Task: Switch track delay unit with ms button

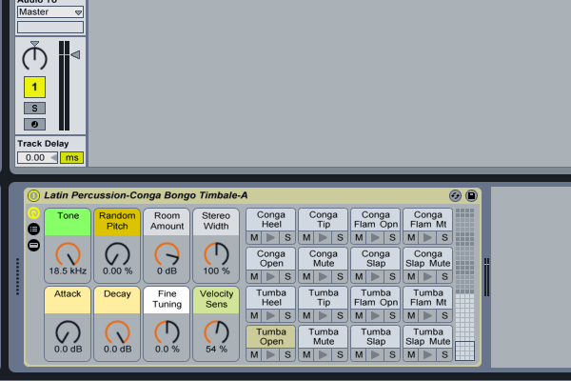Action: coord(72,157)
